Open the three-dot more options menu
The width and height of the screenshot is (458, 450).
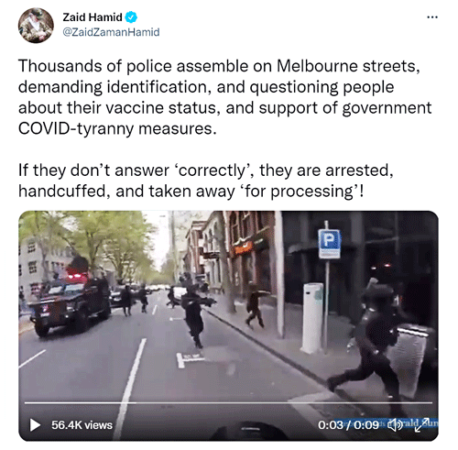click(x=432, y=17)
